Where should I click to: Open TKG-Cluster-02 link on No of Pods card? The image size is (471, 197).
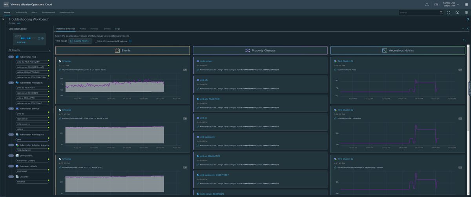tap(345, 61)
